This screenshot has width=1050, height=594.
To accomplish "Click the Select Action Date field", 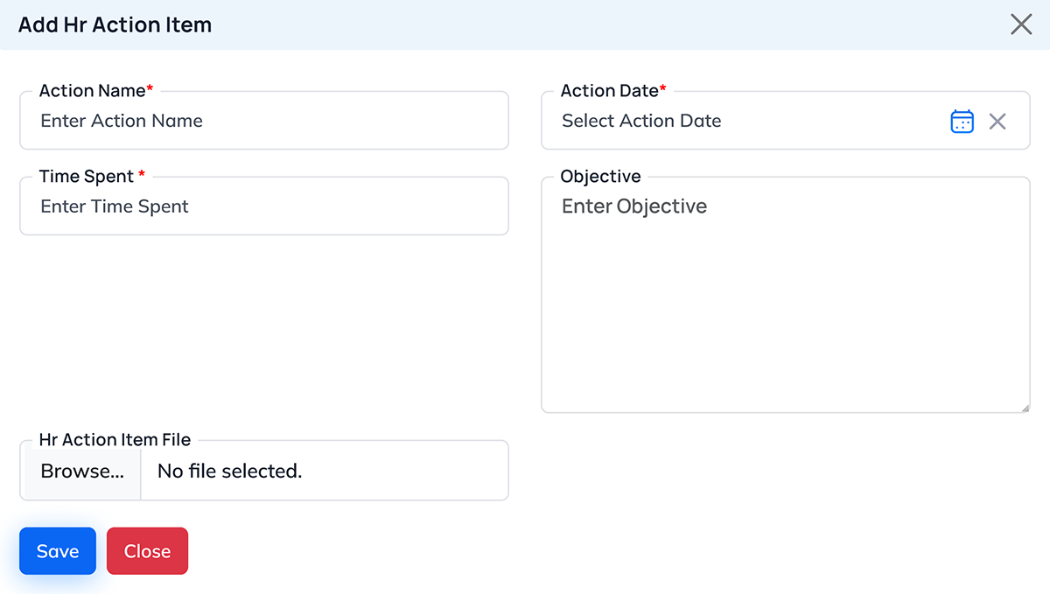I will [x=744, y=122].
